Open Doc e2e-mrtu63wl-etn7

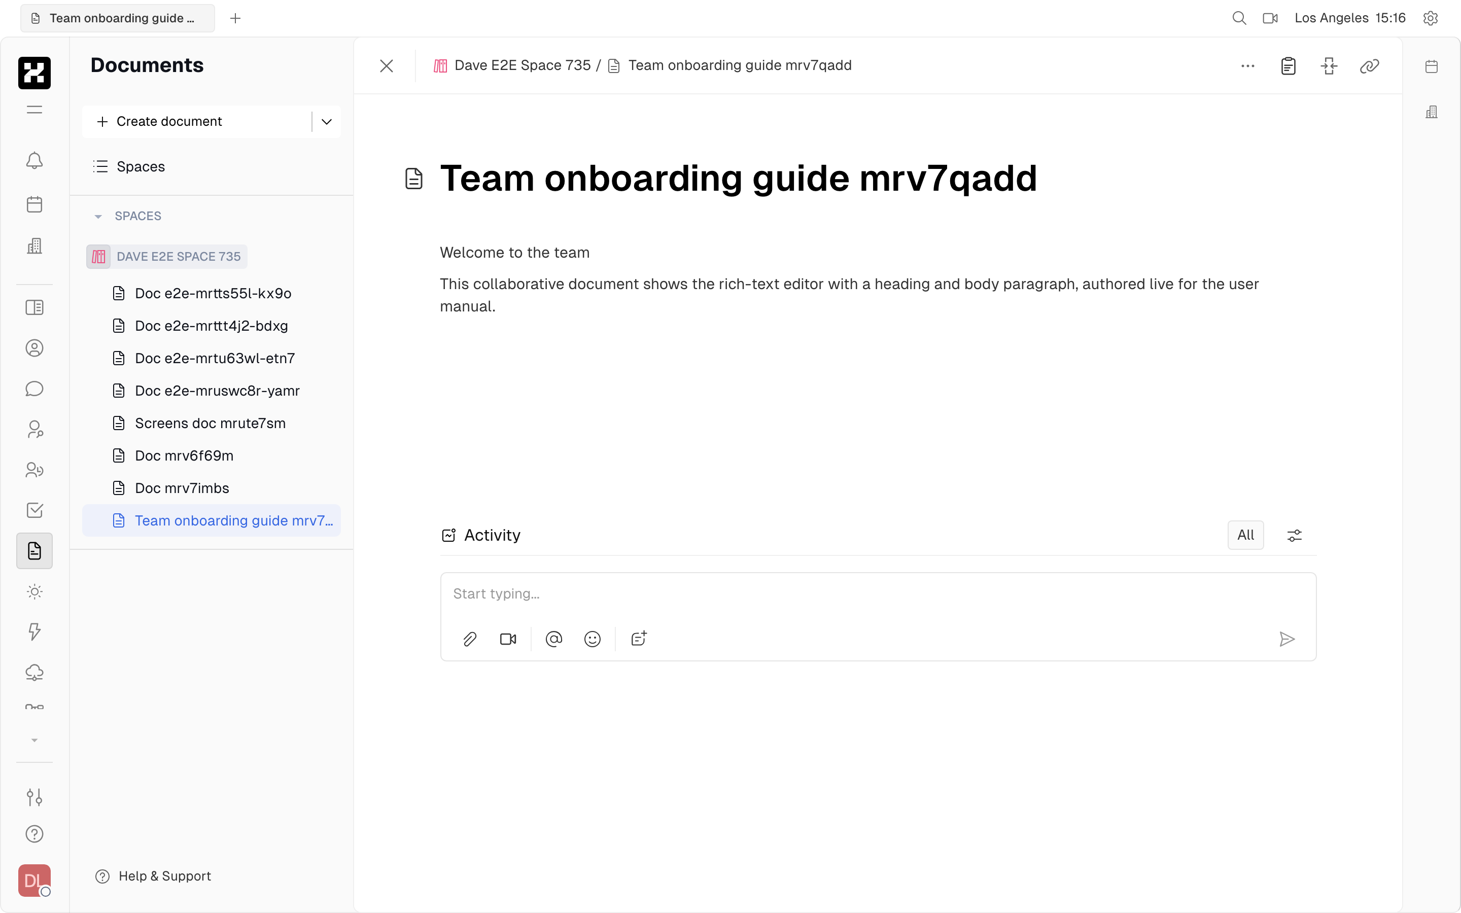[212, 359]
